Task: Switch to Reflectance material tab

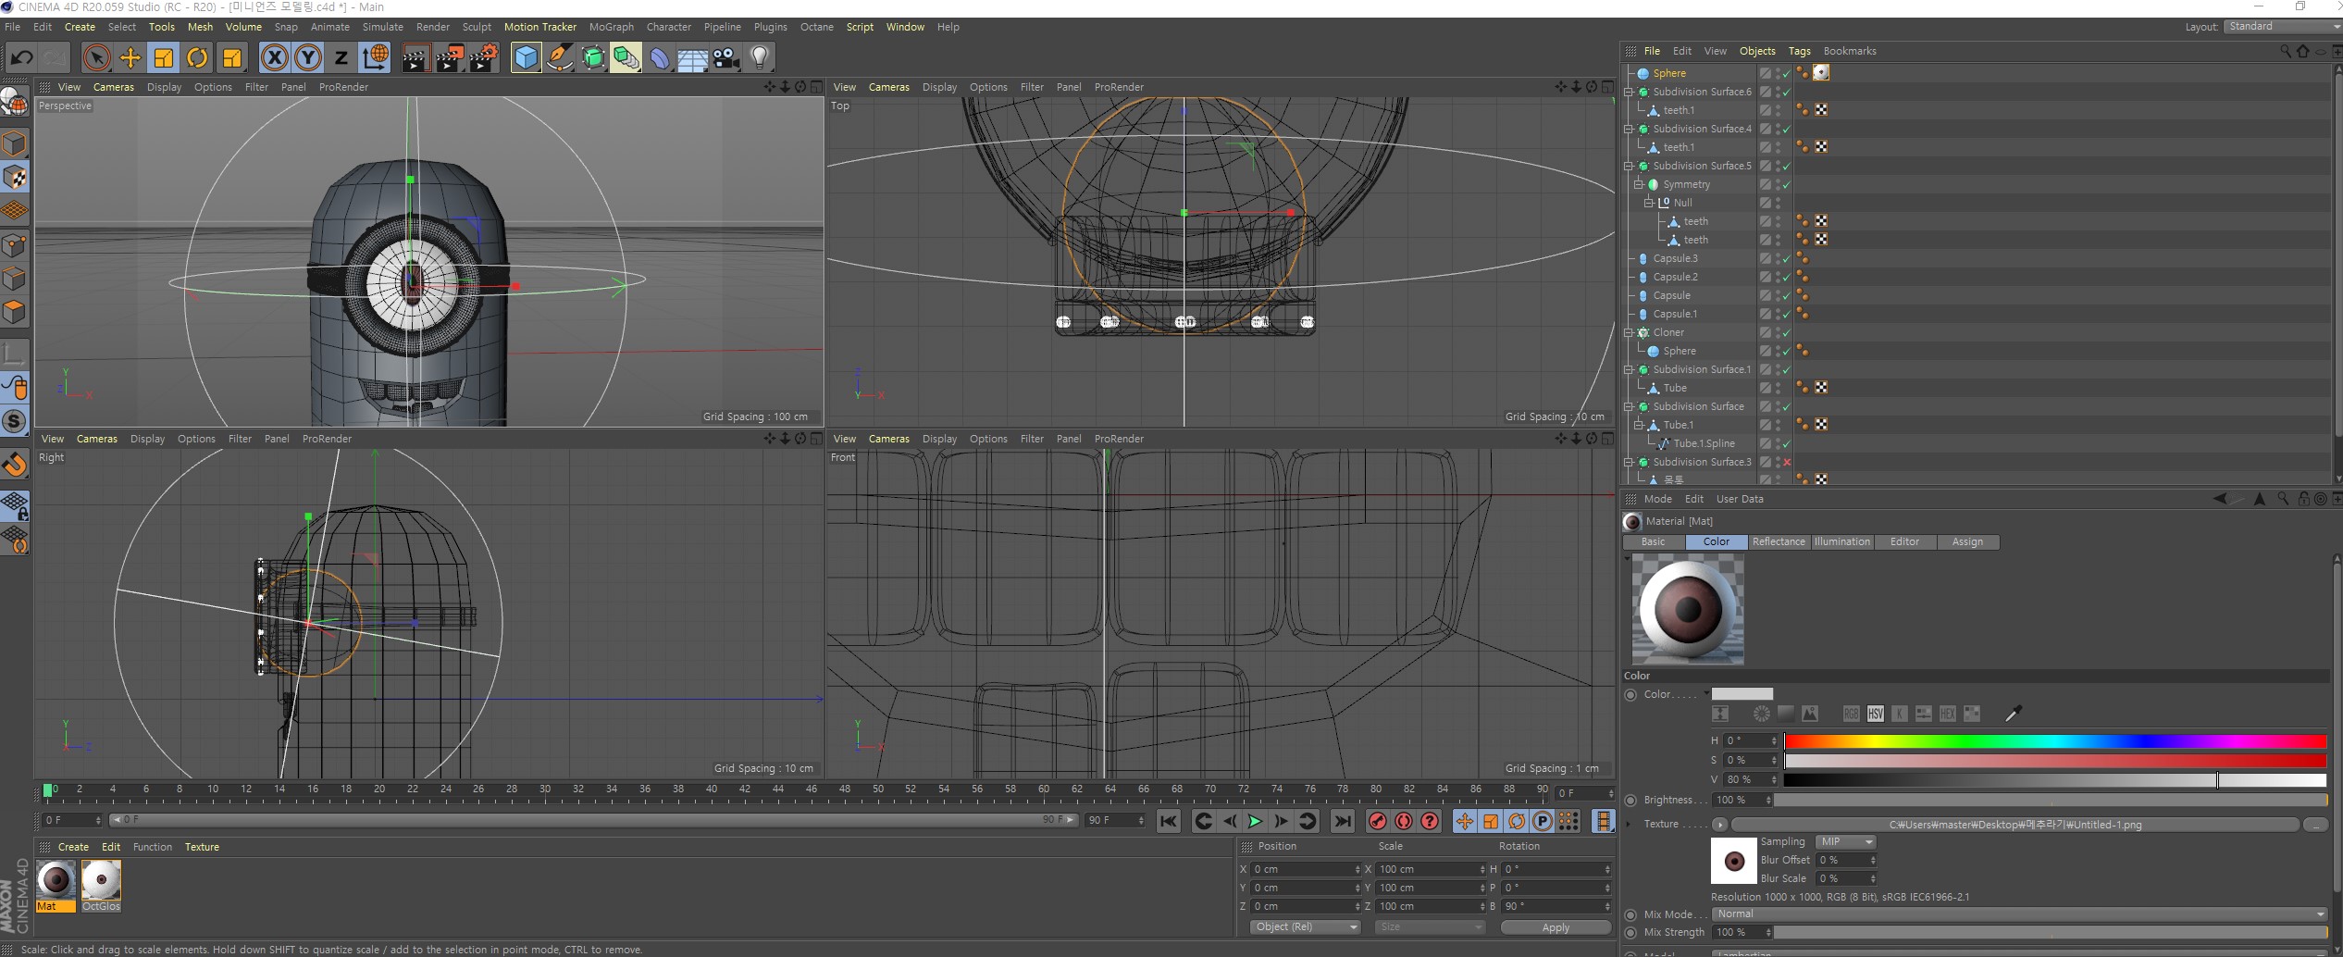Action: tap(1778, 541)
